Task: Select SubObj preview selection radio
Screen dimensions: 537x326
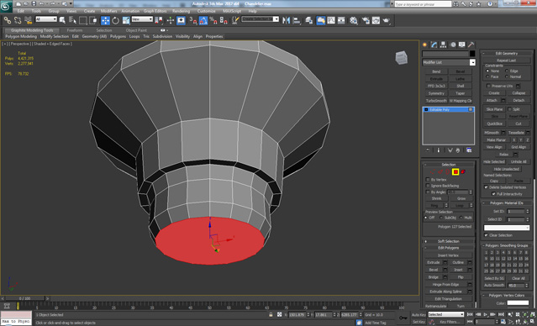Action: click(x=441, y=218)
